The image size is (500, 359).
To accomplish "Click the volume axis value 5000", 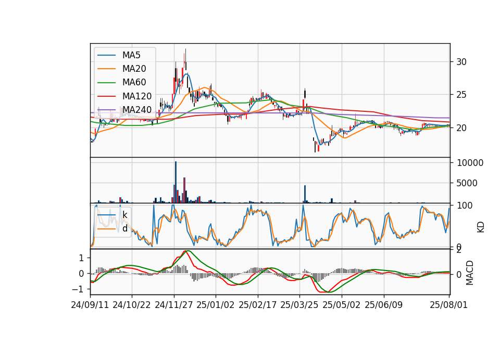I will point(467,183).
